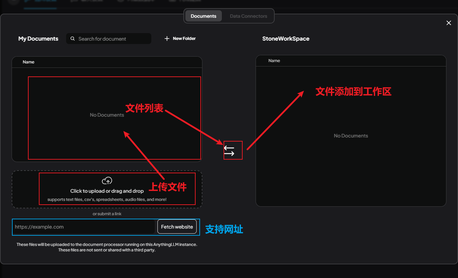Click the move-to-workspace arrows icon
Image resolution: width=458 pixels, height=278 pixels.
[x=229, y=150]
